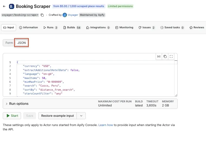Click the Maintained by Apify badge
The width and height of the screenshot is (206, 141).
[92, 15]
